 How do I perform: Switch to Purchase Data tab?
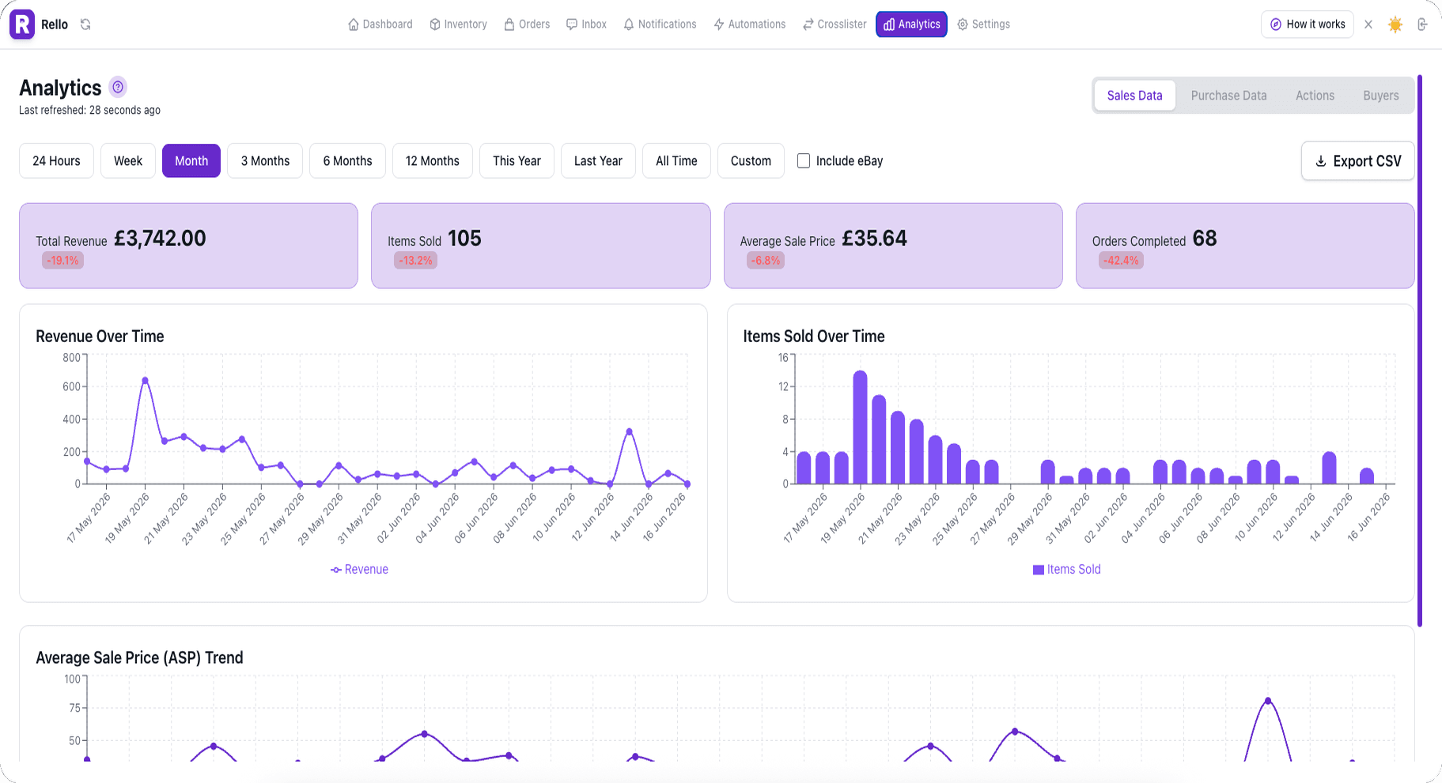[x=1228, y=96]
